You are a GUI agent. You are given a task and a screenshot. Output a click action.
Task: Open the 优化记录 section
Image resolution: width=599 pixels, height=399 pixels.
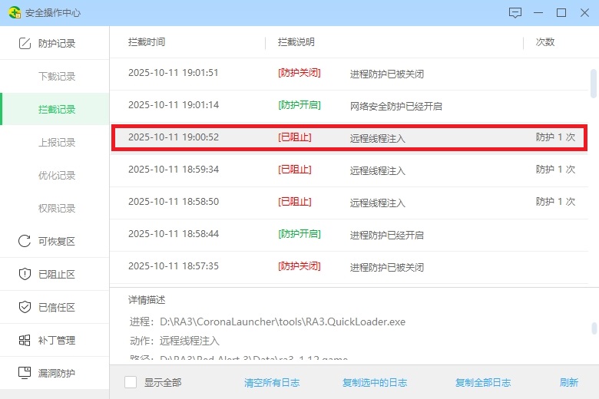coord(57,176)
